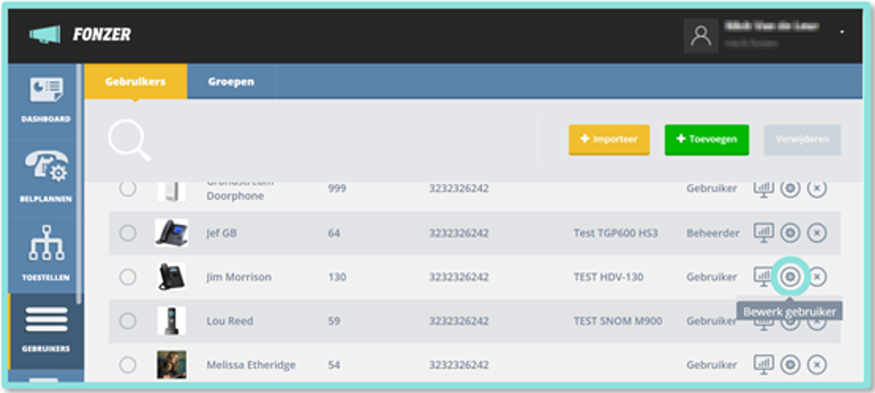Click the Beheerder role text
The width and height of the screenshot is (875, 393).
pos(713,233)
